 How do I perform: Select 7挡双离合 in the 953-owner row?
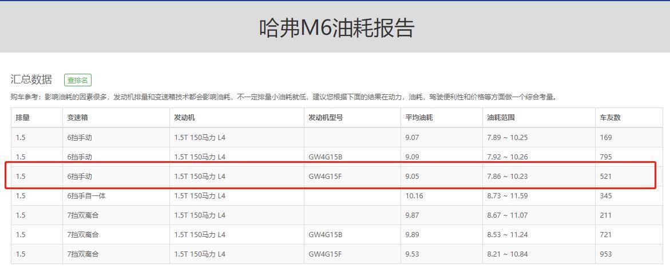[83, 254]
